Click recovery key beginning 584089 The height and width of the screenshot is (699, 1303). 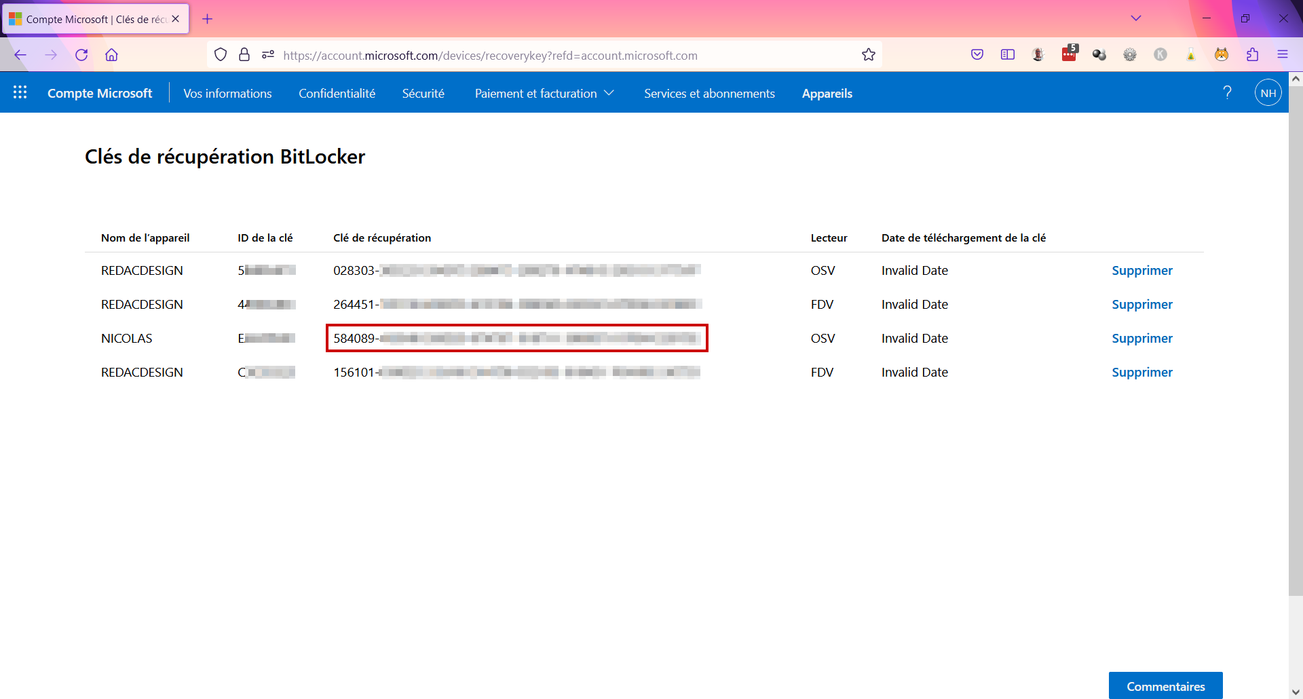click(516, 338)
